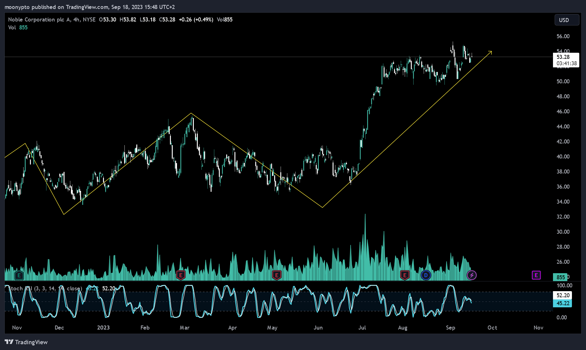Click the 03:41:38 bar countdown timer

click(566, 63)
